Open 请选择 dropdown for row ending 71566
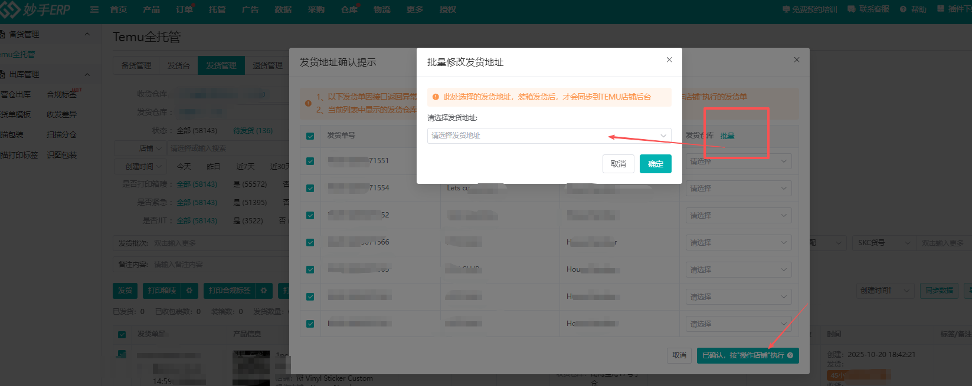This screenshot has height=386, width=972. click(x=738, y=242)
